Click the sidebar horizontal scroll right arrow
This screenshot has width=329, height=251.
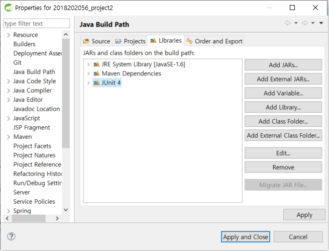point(57,218)
